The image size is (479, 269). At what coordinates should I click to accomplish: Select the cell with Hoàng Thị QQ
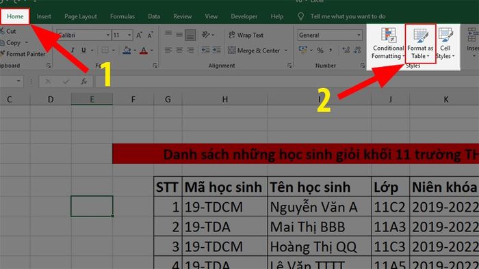[x=320, y=246]
